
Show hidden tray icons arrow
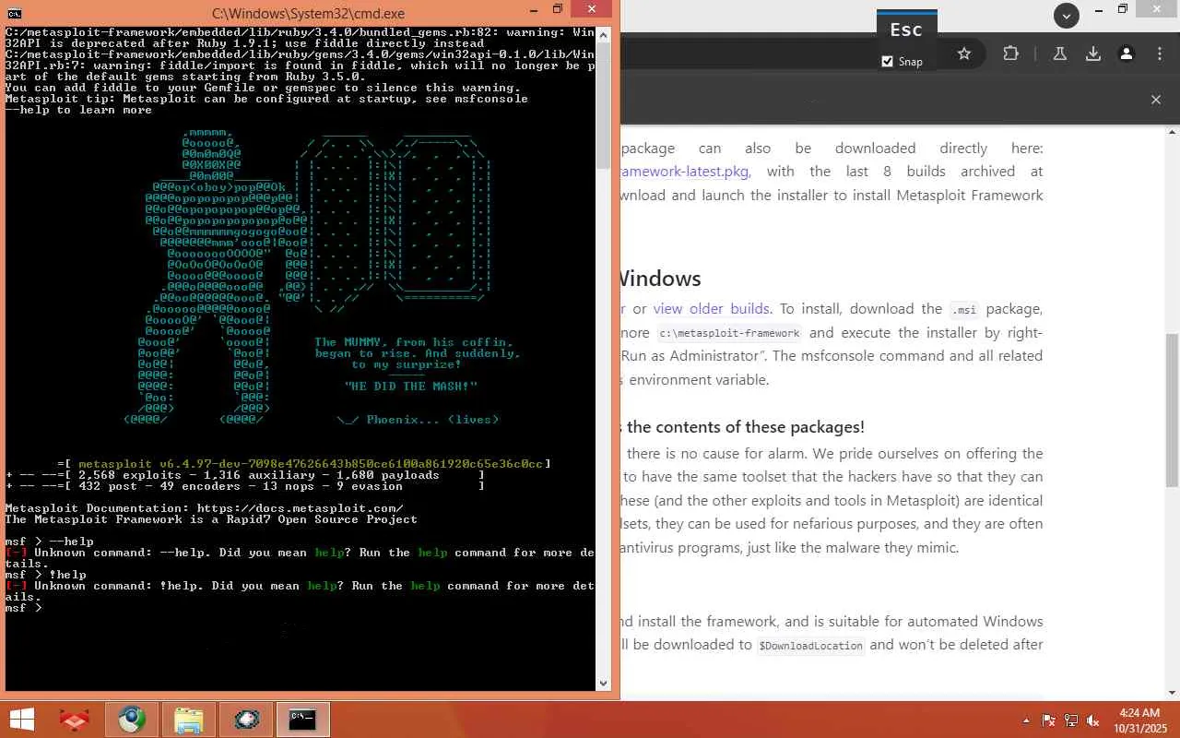coord(1027,720)
